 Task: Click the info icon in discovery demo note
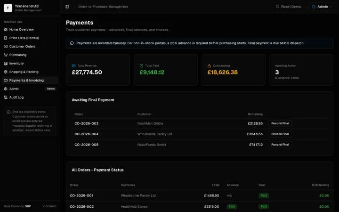8,112
